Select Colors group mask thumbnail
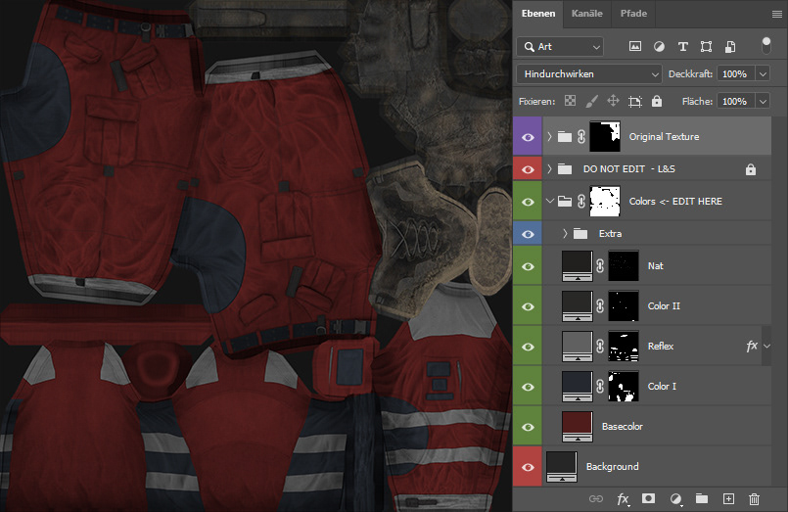 [605, 201]
